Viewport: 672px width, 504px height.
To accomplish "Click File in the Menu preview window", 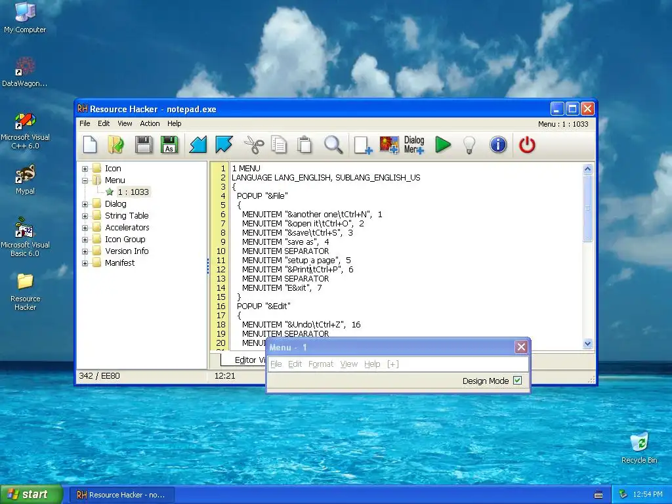I will 276,364.
